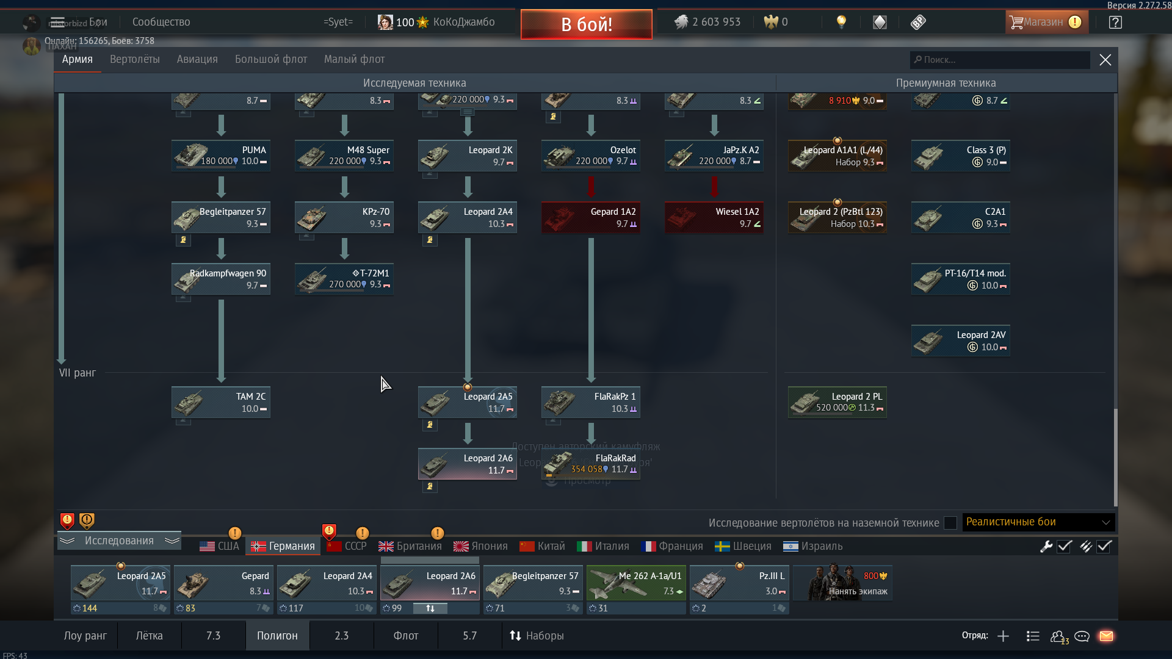Open the hamburger main menu icon

[57, 23]
